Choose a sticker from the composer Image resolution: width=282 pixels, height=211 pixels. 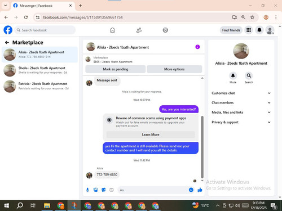(x=104, y=190)
